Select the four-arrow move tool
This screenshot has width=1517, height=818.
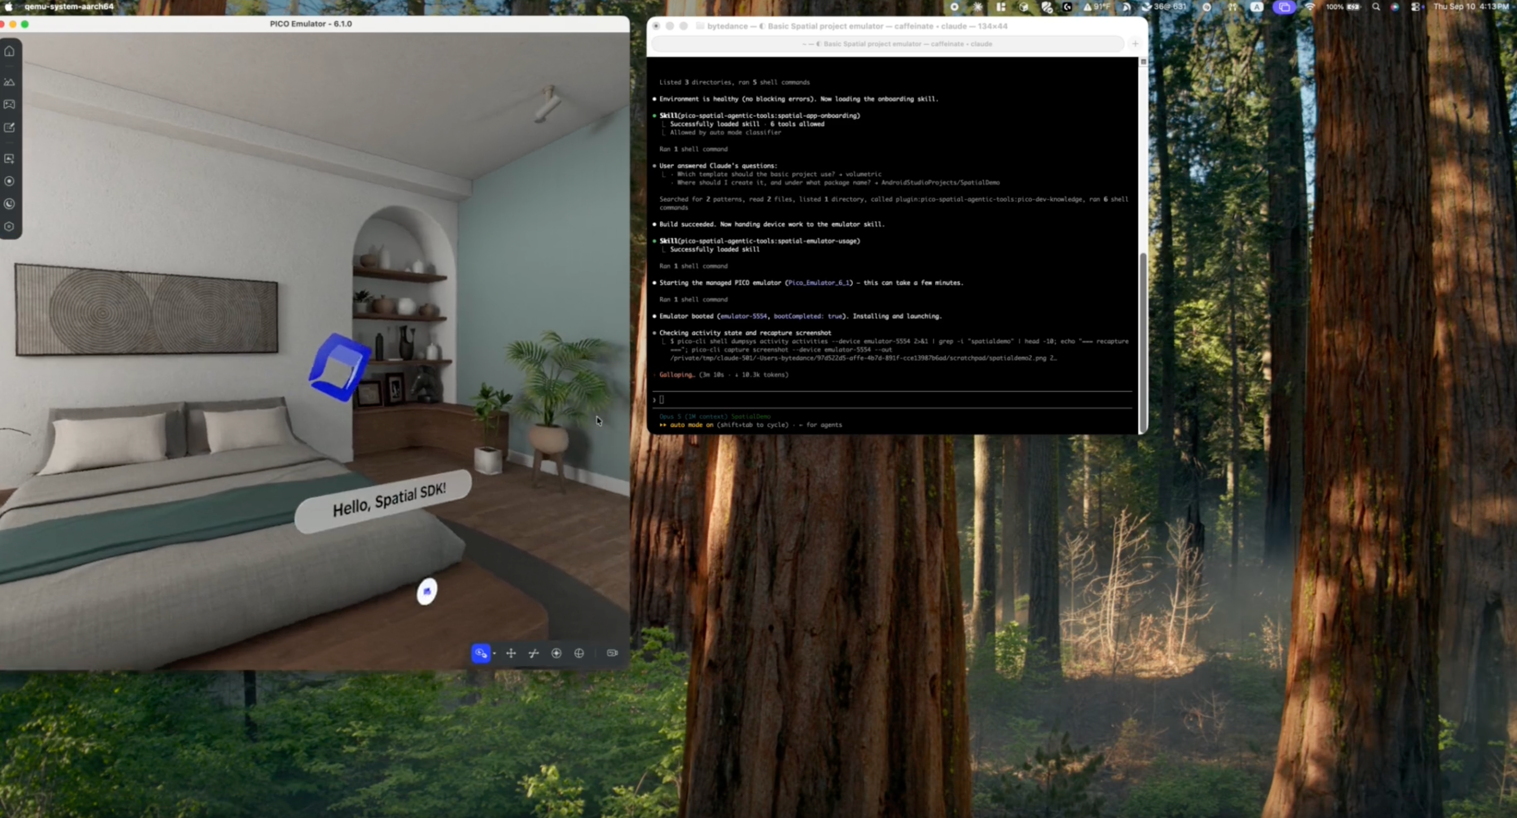(511, 653)
